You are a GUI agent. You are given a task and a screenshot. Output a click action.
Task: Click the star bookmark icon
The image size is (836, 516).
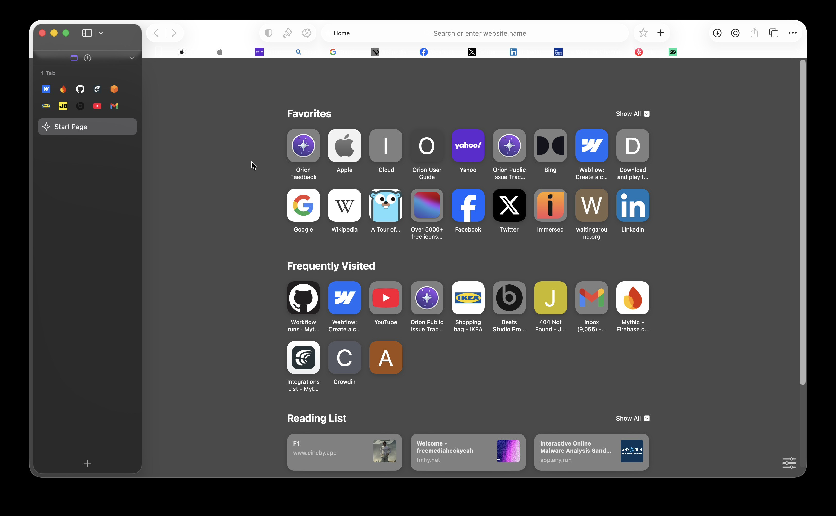(x=643, y=33)
